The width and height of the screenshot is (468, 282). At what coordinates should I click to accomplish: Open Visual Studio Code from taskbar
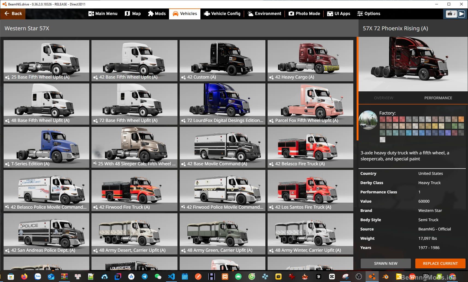pos(171,277)
